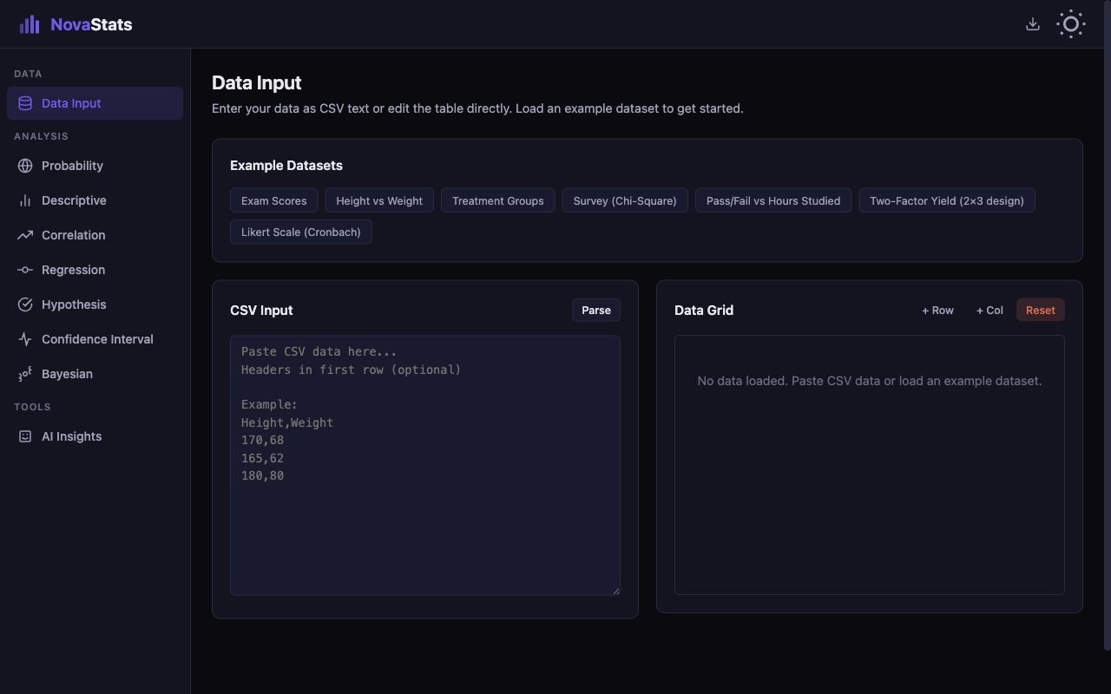Click the NovaStats title text

point(91,24)
